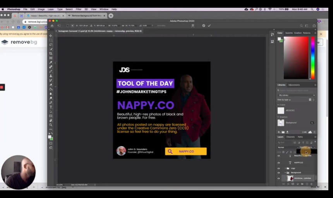The height and width of the screenshot is (198, 333).
Task: Hide the Background group layer
Action: 279,173
